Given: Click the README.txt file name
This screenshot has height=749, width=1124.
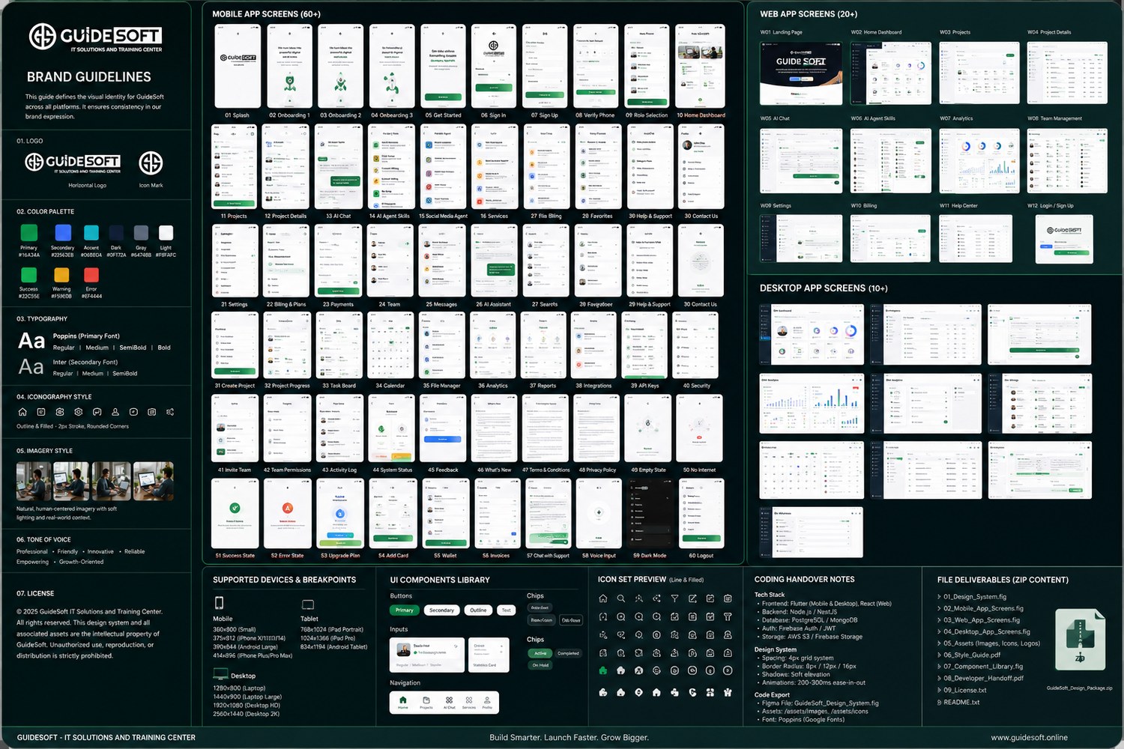Looking at the screenshot, I should tap(961, 703).
